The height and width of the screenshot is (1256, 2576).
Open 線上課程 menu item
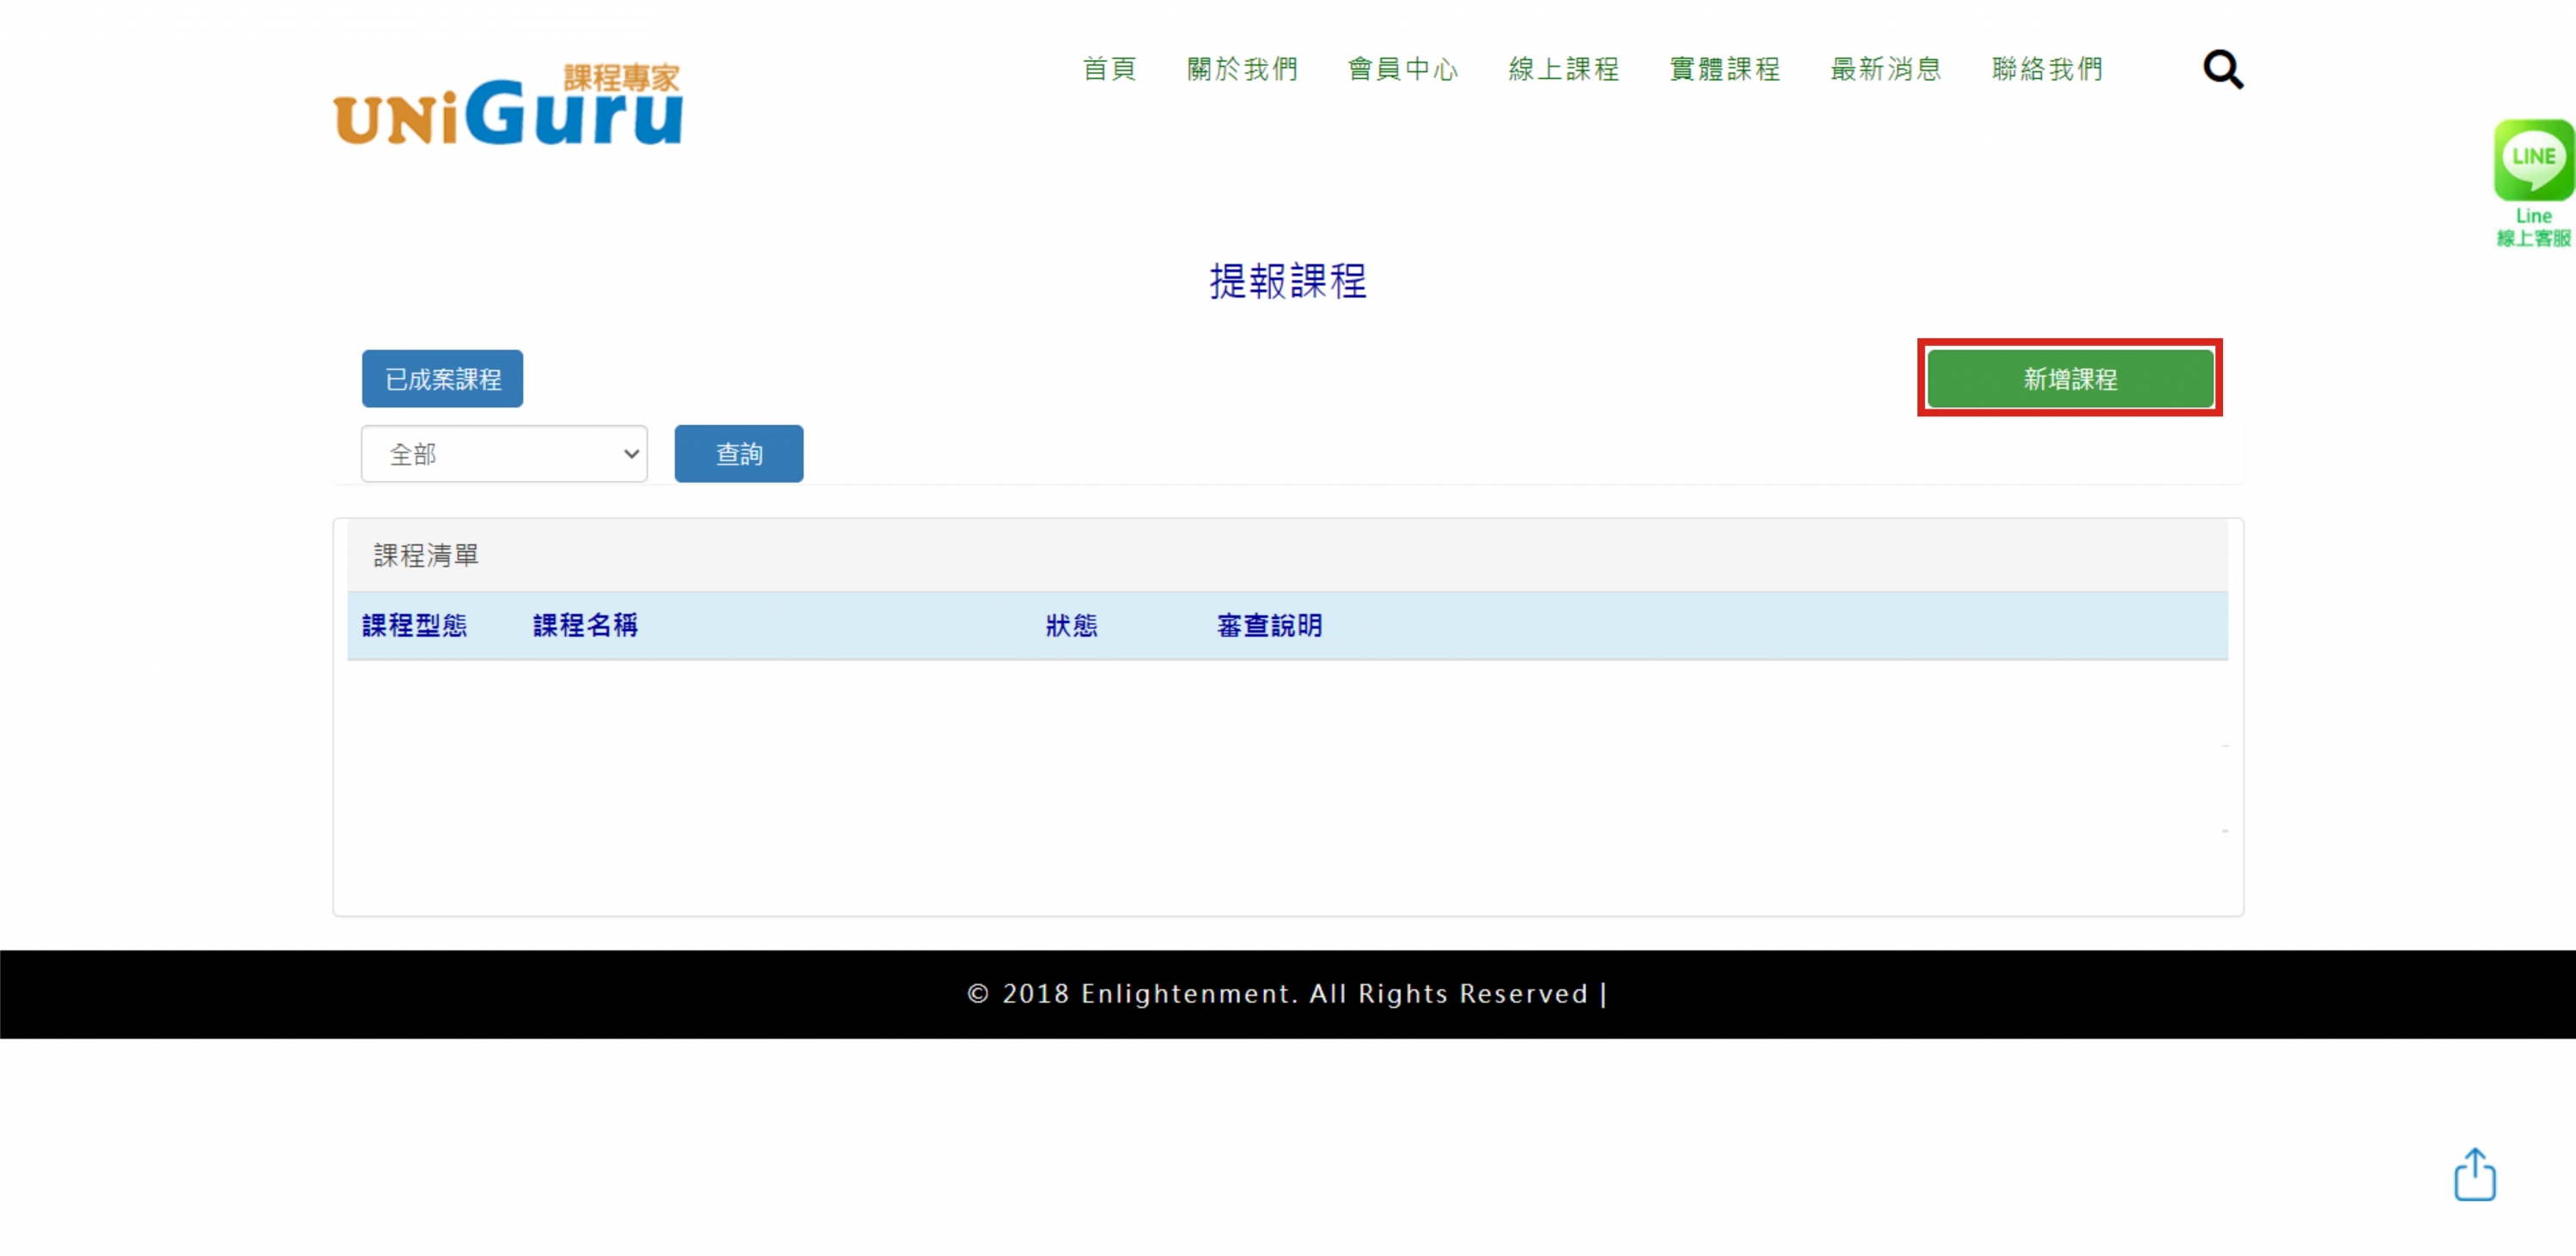click(x=1564, y=69)
